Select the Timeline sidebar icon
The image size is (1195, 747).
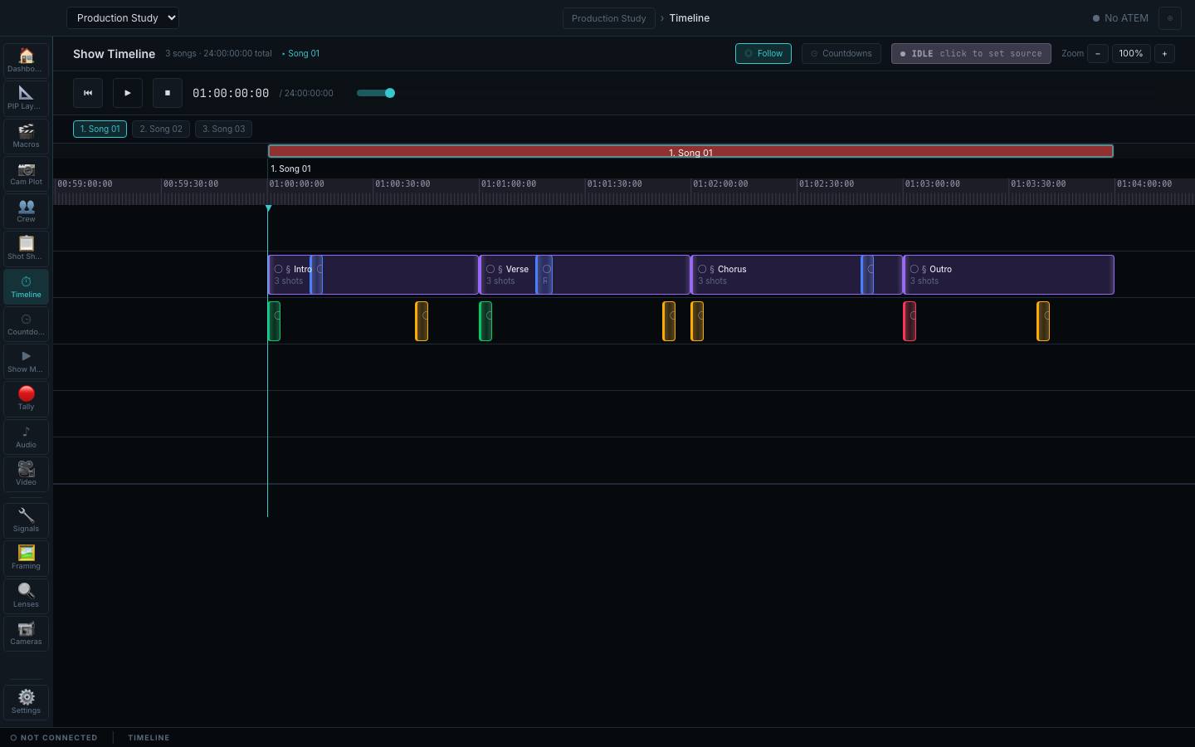coord(26,286)
